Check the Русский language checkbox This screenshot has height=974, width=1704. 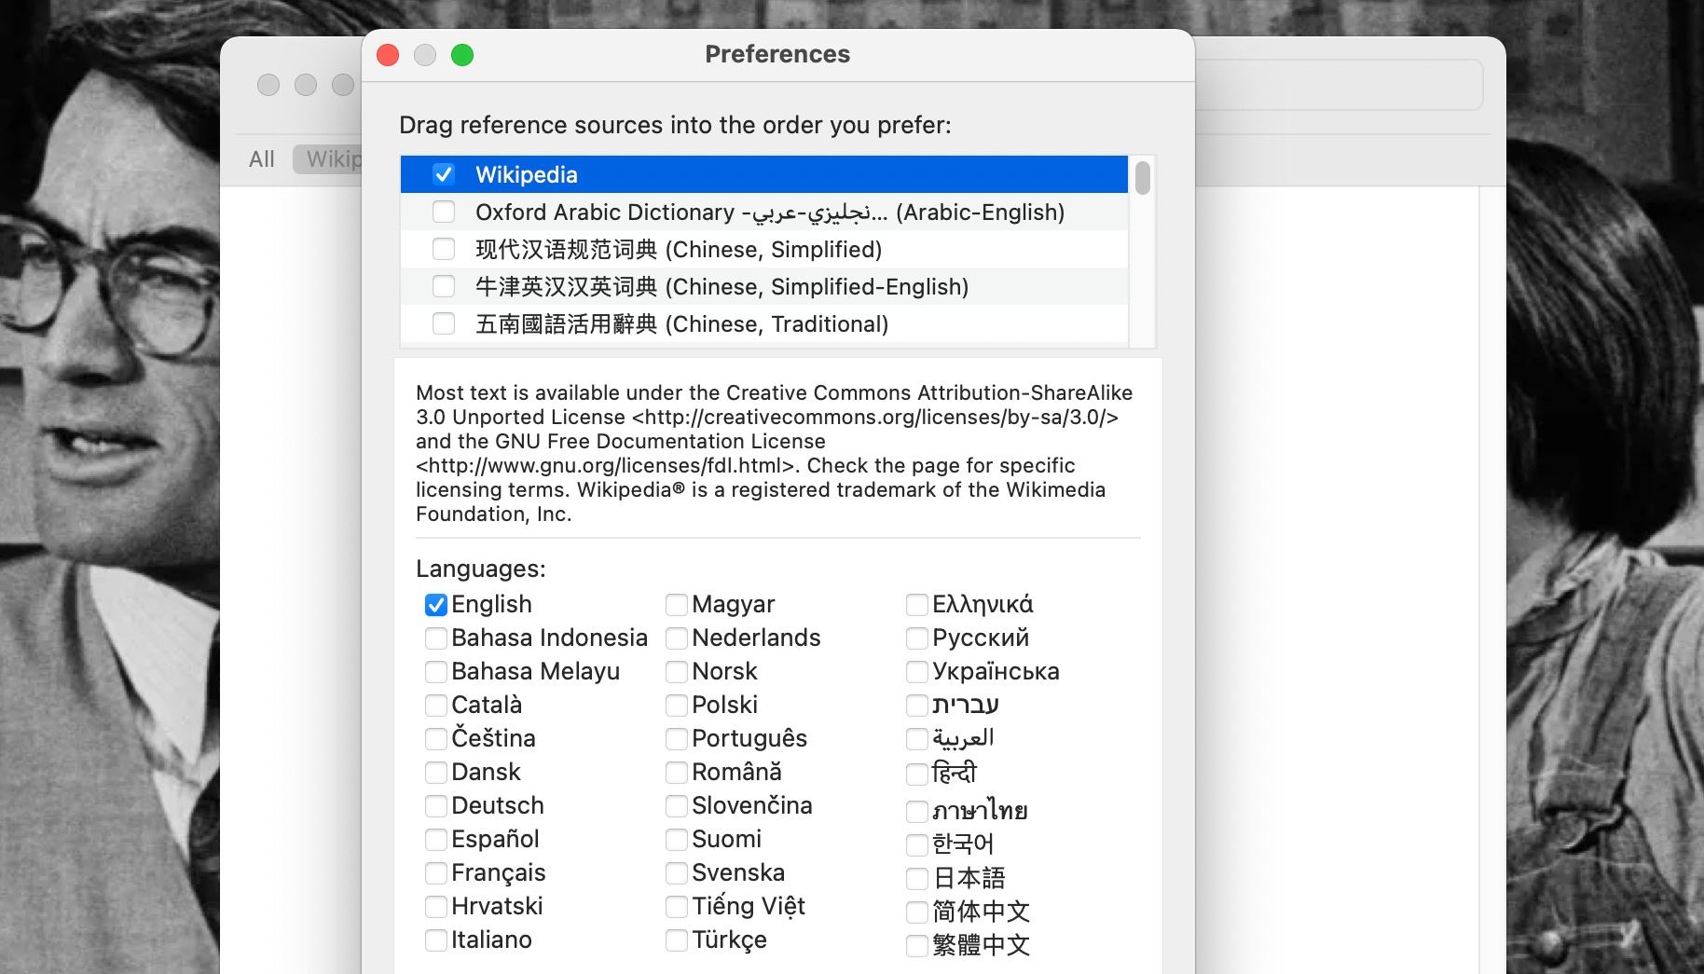[917, 638]
